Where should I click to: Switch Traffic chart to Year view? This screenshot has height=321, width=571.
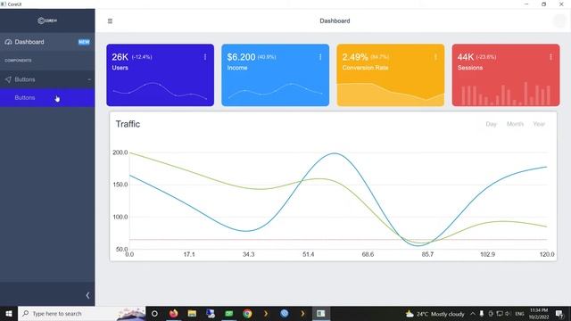539,124
